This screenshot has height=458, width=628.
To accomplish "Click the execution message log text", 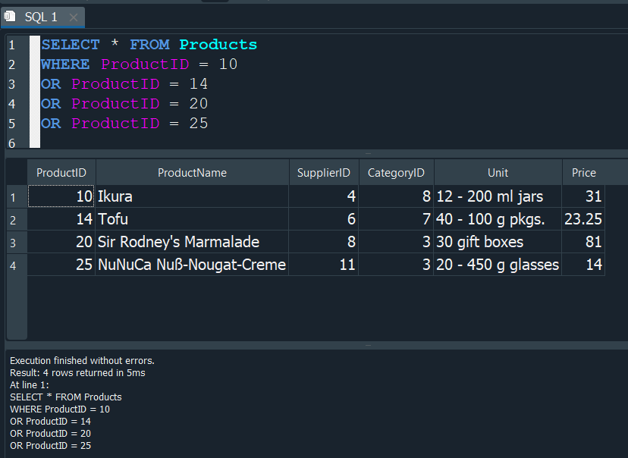I will click(82, 361).
